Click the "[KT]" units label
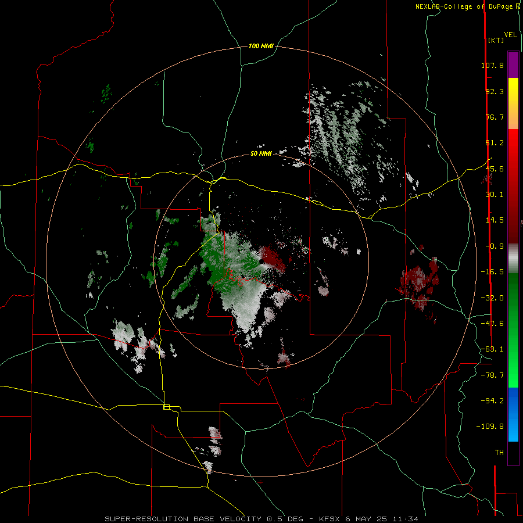Viewport: 523px width, 523px height. tap(496, 40)
